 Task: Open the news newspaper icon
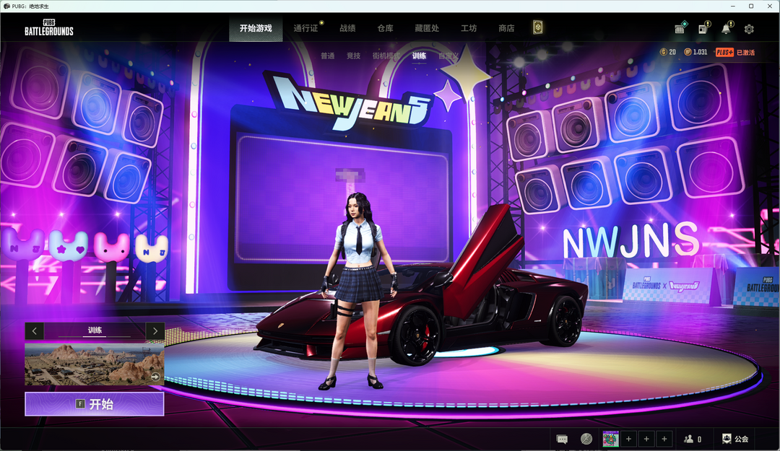click(x=703, y=29)
